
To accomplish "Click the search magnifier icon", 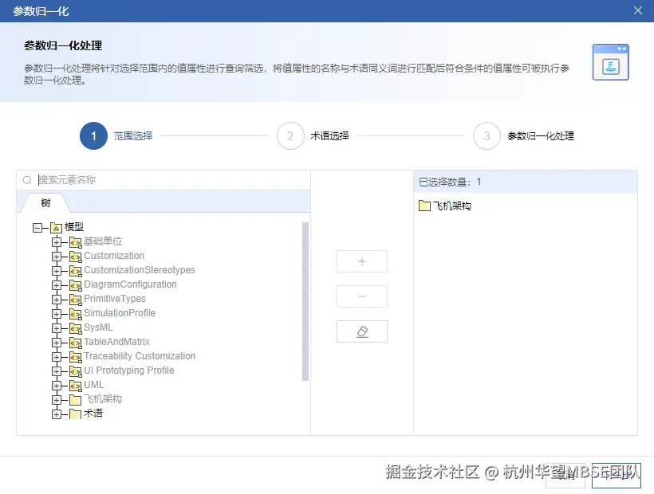I will pyautogui.click(x=27, y=180).
